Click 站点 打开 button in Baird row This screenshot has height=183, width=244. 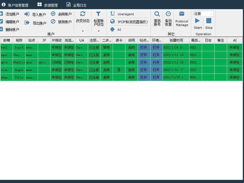click(144, 47)
